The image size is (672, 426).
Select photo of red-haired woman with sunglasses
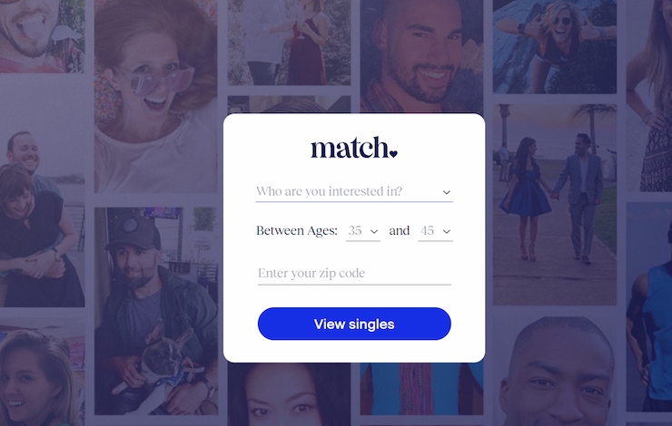pyautogui.click(x=156, y=96)
